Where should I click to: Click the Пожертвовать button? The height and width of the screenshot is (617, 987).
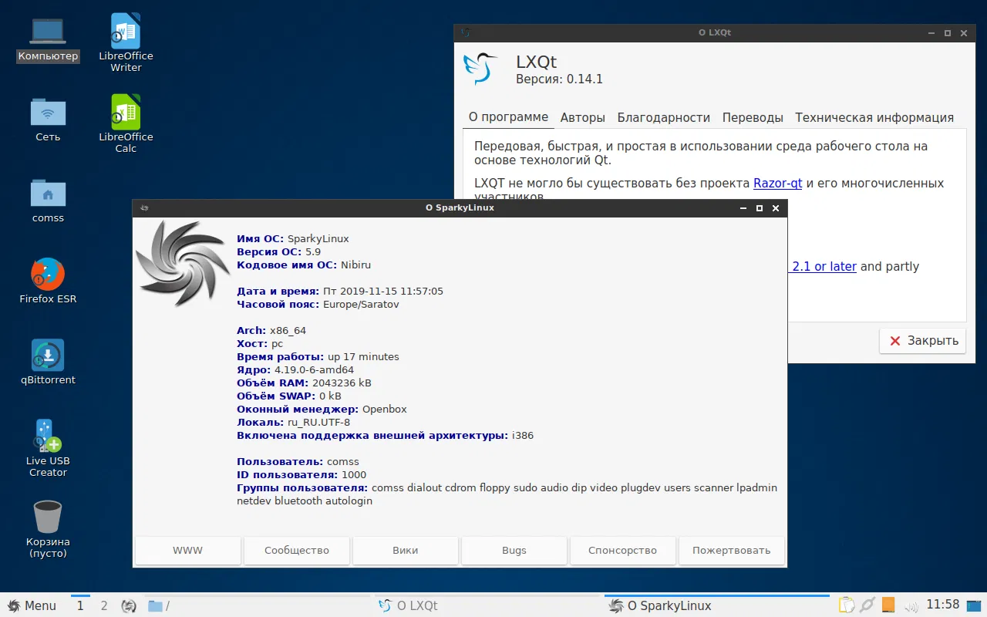point(732,551)
